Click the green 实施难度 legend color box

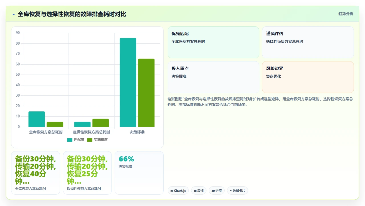[90, 140]
